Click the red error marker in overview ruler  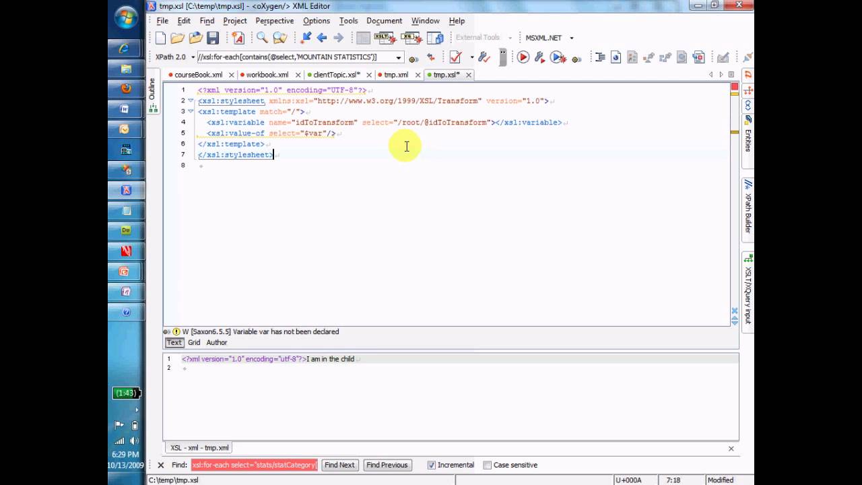click(735, 87)
